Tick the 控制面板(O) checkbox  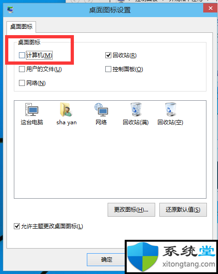click(108, 69)
